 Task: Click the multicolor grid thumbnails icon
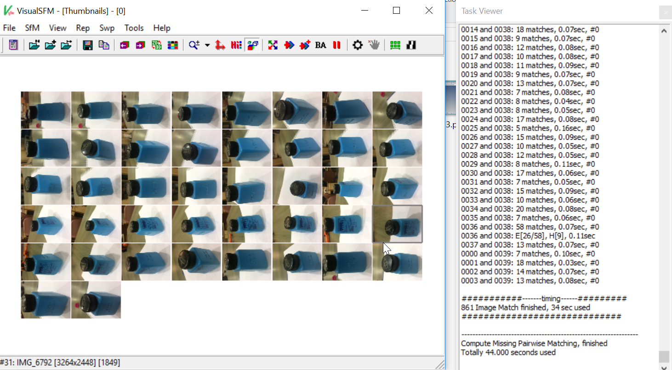click(172, 45)
